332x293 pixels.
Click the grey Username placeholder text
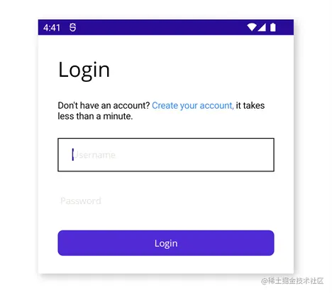(x=94, y=155)
